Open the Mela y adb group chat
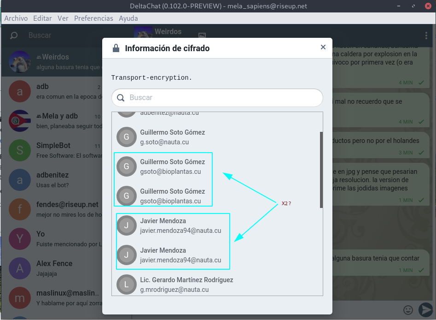436x320 pixels. click(x=52, y=121)
